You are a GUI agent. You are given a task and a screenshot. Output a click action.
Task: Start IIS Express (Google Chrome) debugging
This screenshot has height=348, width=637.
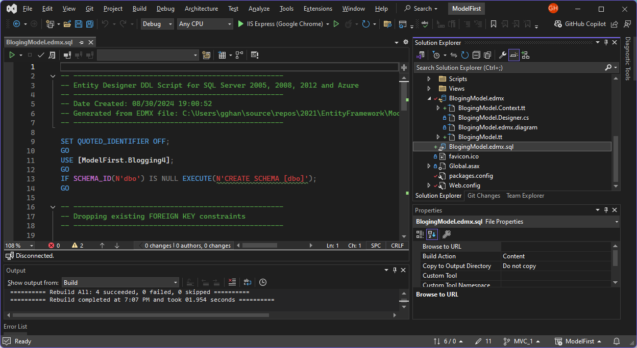[280, 24]
